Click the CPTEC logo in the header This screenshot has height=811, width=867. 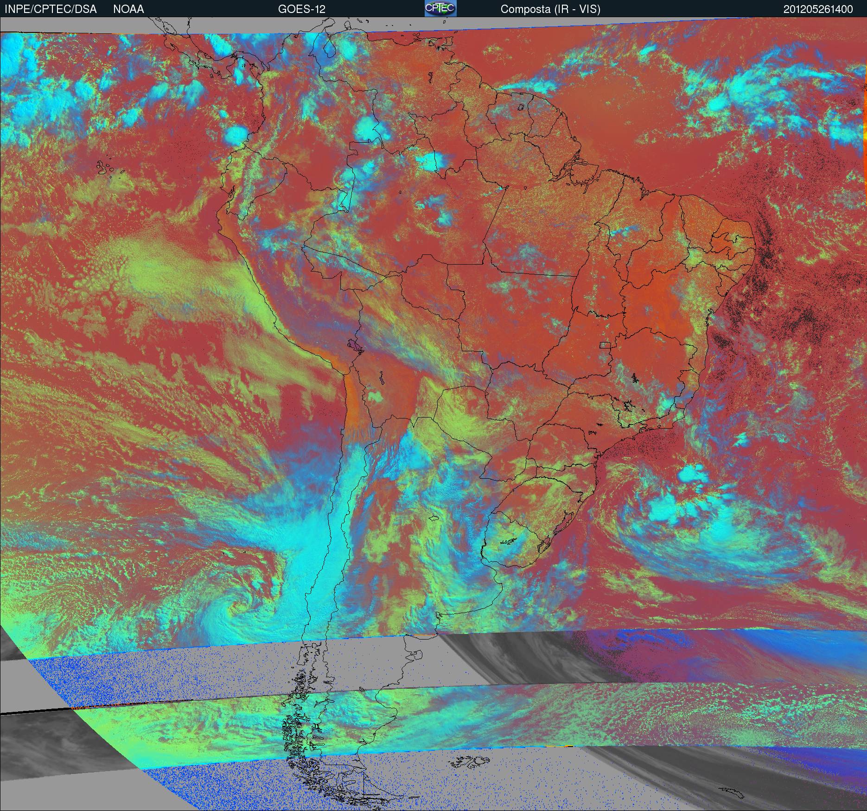440,8
